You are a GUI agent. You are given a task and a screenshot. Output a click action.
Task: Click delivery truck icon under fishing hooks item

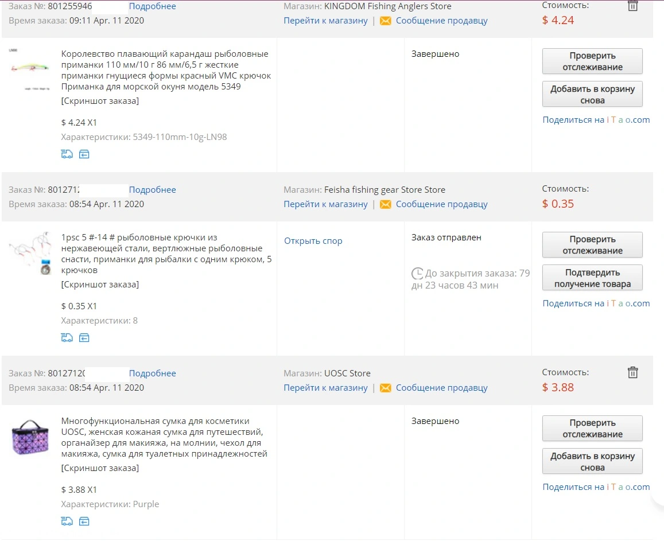pyautogui.click(x=67, y=338)
